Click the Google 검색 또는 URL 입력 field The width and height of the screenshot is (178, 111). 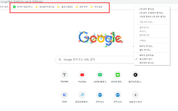coord(95,60)
